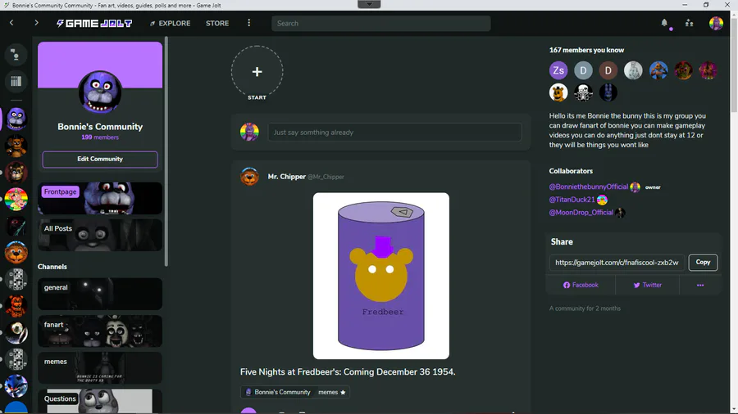Share to Facebook

coord(581,285)
